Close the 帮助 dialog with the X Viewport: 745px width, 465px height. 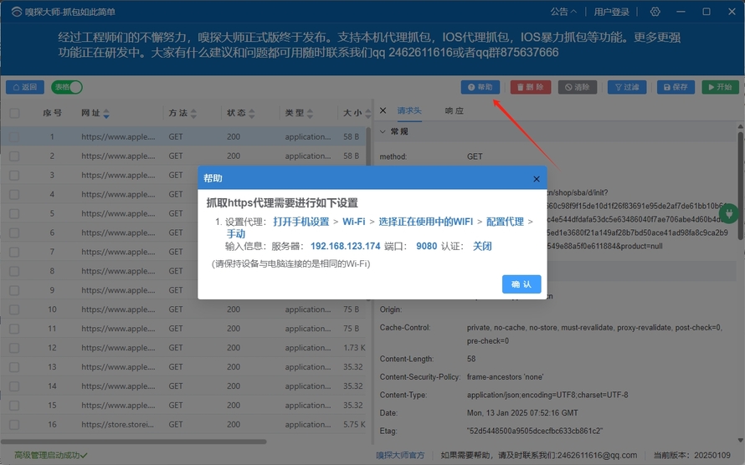coord(537,179)
